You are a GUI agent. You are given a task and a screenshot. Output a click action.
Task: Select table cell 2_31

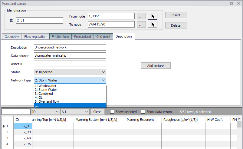(x=23, y=126)
